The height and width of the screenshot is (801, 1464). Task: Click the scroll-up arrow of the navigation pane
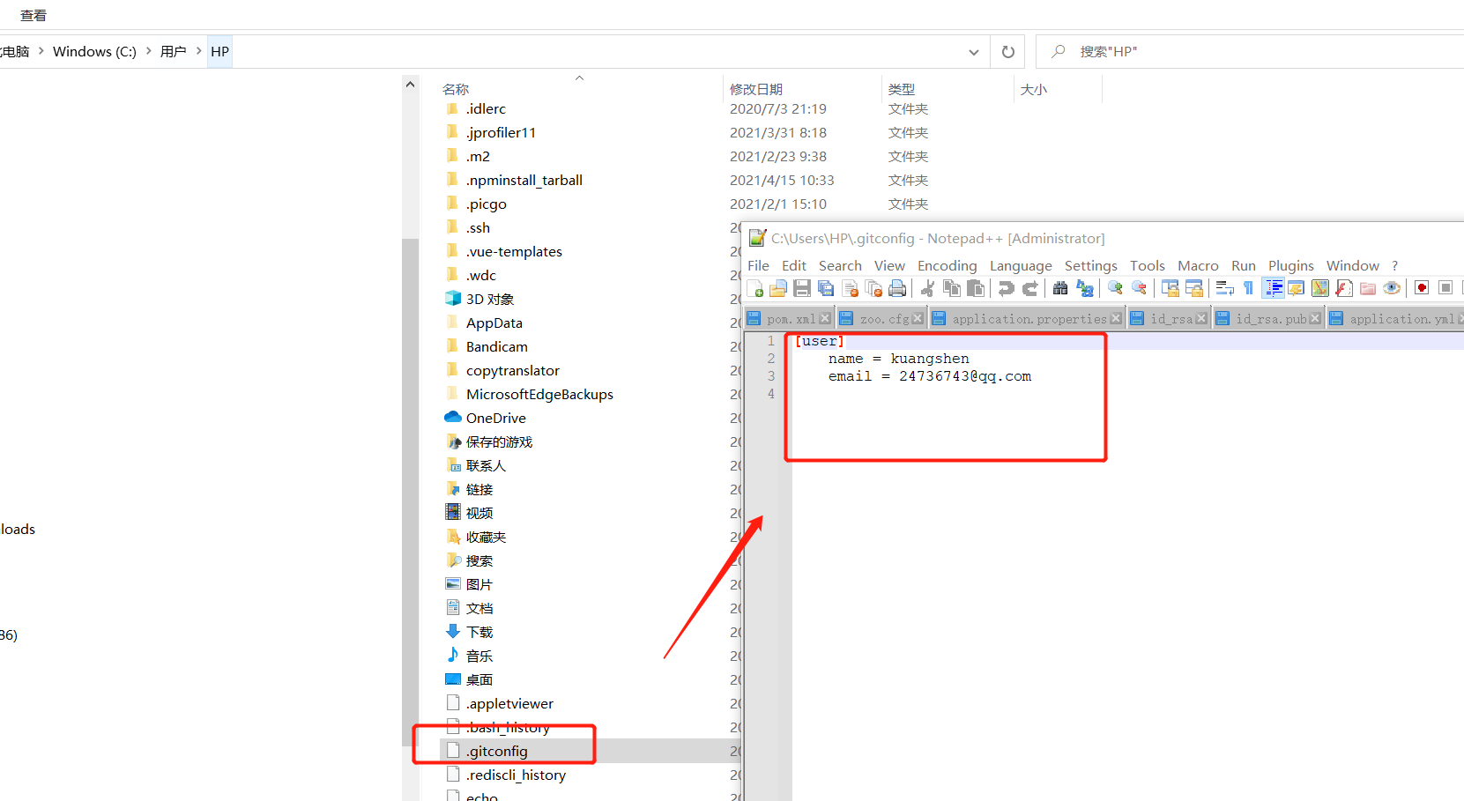click(410, 85)
